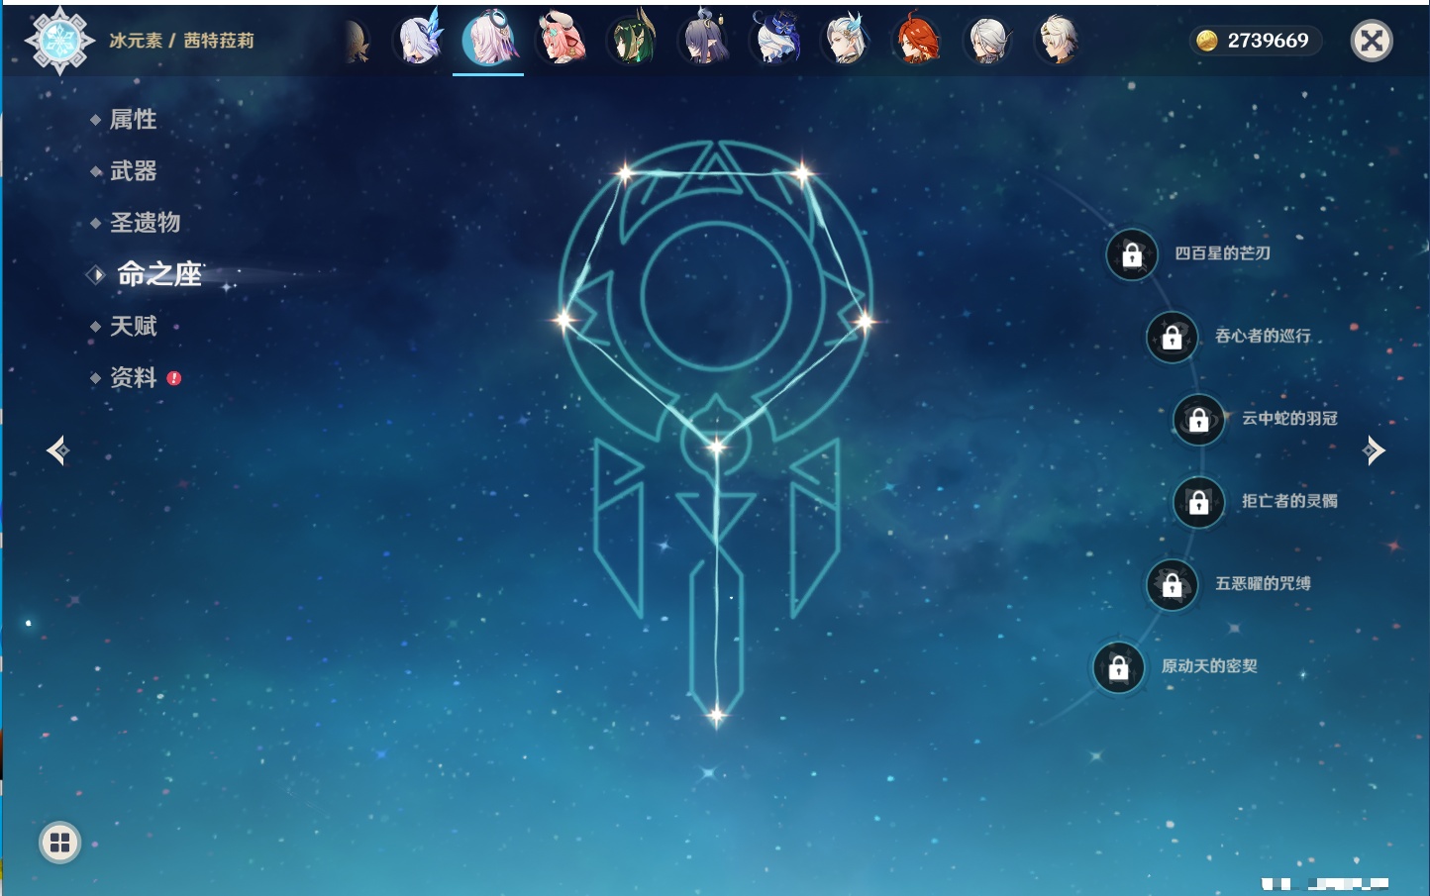
Task: Select the blond-haired character portrait
Action: [x=1058, y=40]
